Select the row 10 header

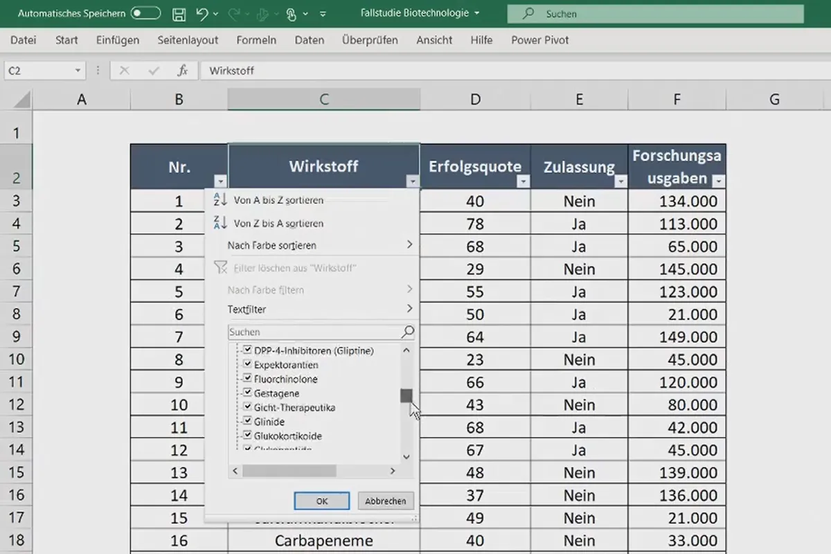[16, 359]
